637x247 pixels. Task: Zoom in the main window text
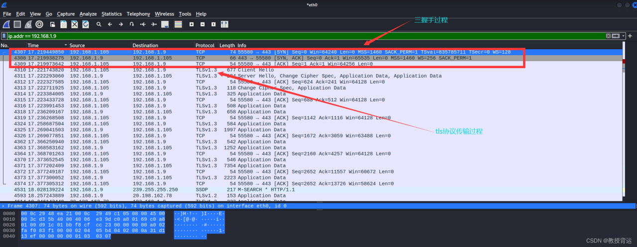pos(192,24)
